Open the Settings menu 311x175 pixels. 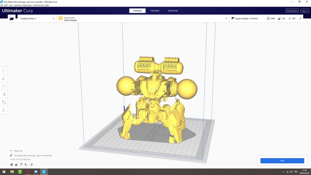pos(18,5)
